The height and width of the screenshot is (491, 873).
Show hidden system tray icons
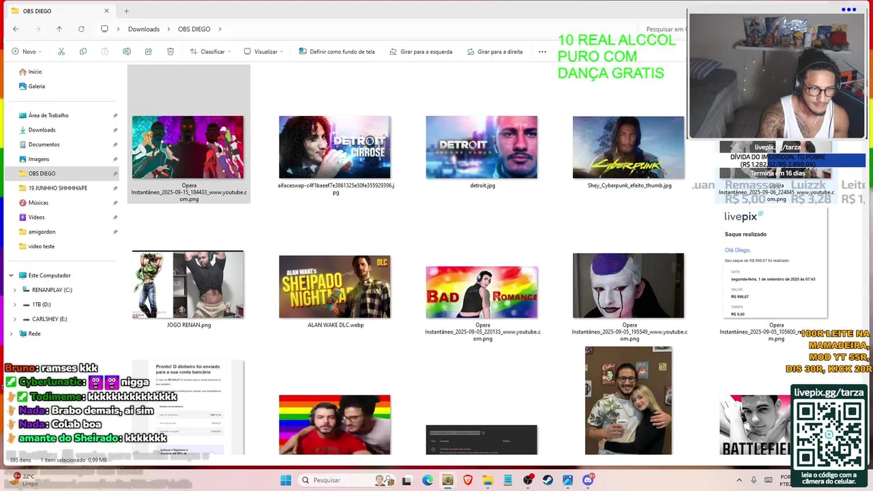[739, 480]
